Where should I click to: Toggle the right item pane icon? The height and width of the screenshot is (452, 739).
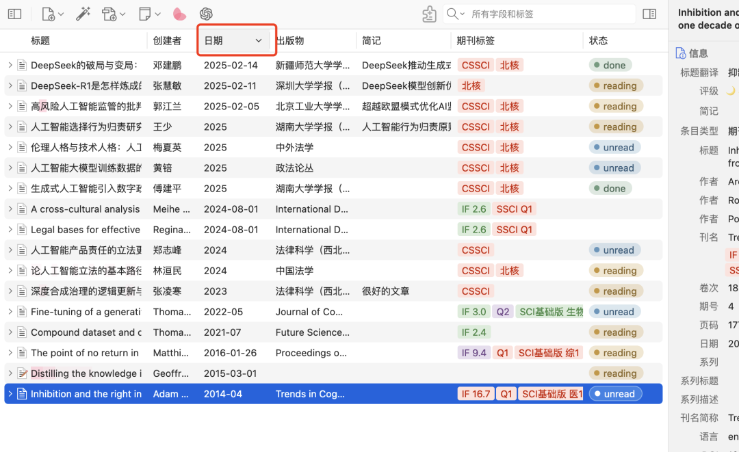tap(649, 14)
